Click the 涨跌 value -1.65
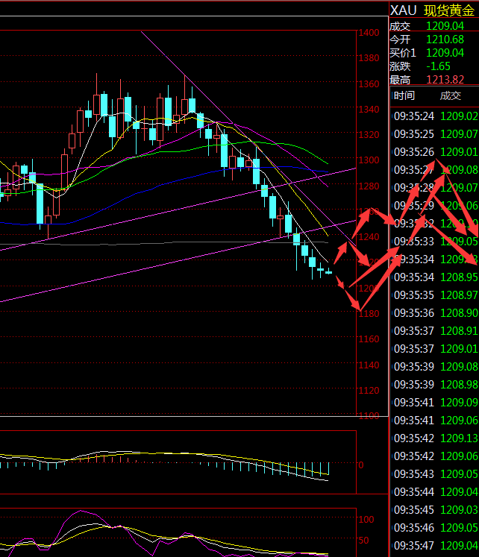 point(438,66)
